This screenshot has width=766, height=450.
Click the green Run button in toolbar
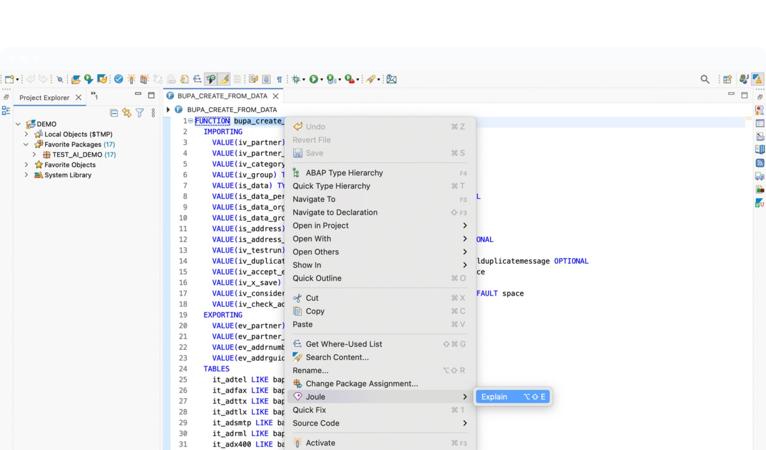313,79
